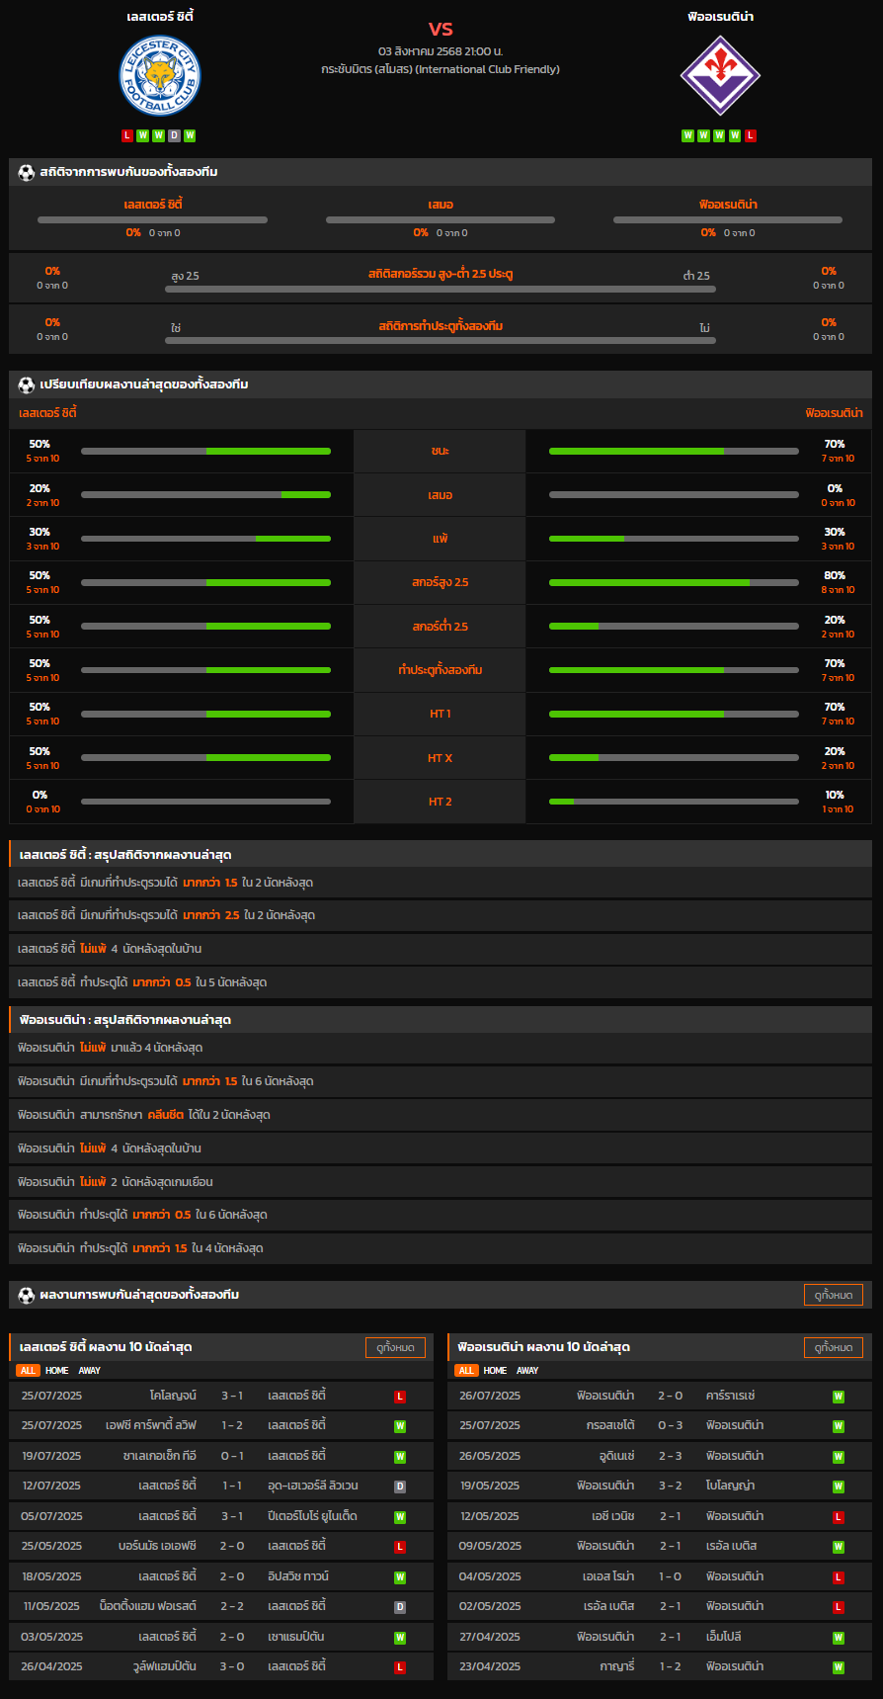Image resolution: width=883 pixels, height=1699 pixels.
Task: Click the L badge in Fiorentina's 04/05/2025 row
Action: click(x=839, y=1577)
